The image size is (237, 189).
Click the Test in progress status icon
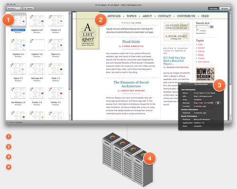click(7, 122)
